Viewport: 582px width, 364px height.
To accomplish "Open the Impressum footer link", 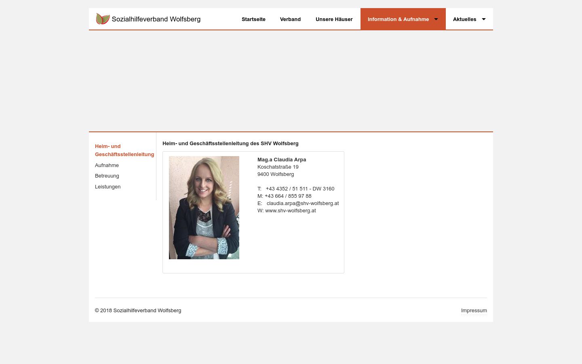I will click(474, 310).
